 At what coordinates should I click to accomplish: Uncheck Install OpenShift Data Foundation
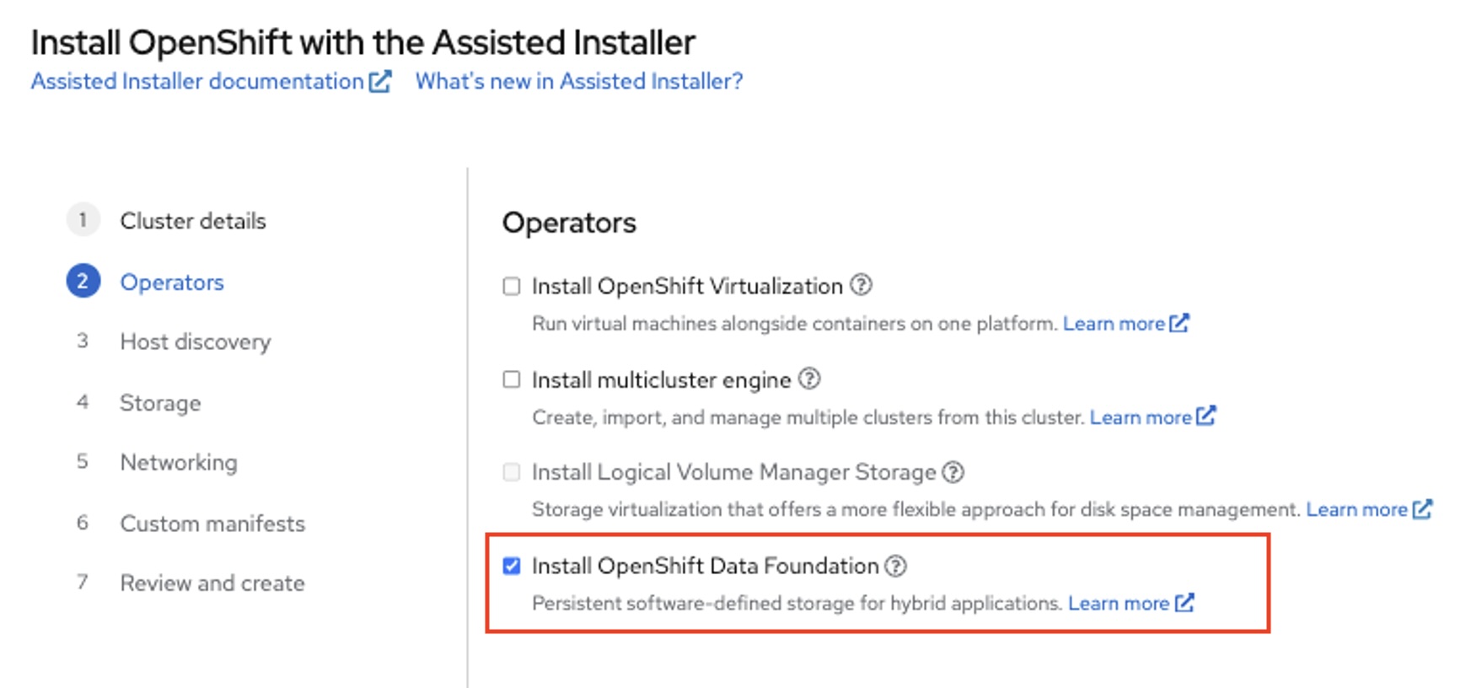click(512, 566)
